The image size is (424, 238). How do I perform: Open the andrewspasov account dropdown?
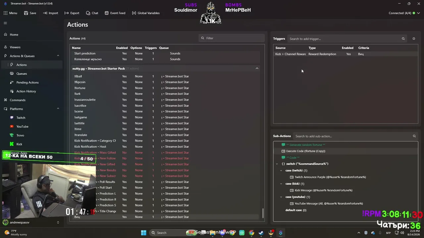[58, 222]
